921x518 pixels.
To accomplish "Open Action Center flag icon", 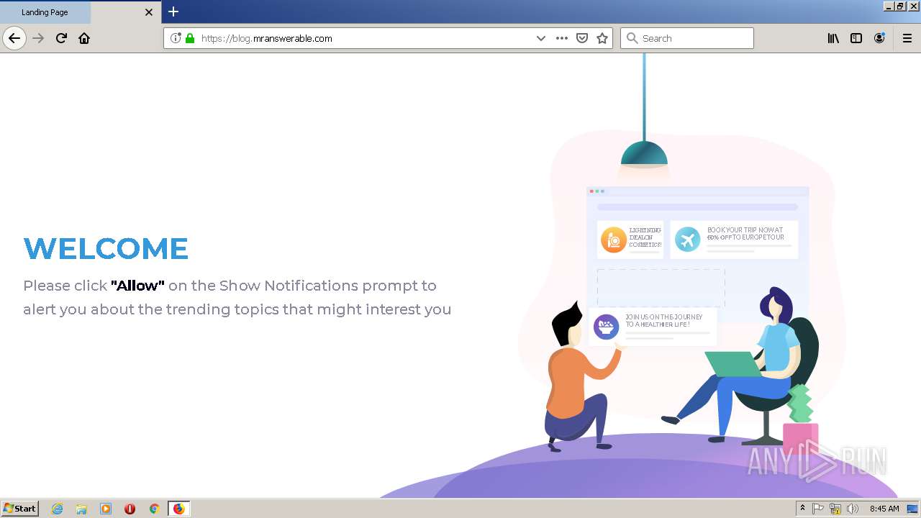I will coord(818,509).
